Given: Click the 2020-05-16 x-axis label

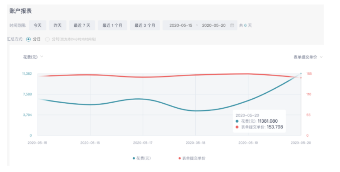Looking at the screenshot, I should (x=90, y=143).
